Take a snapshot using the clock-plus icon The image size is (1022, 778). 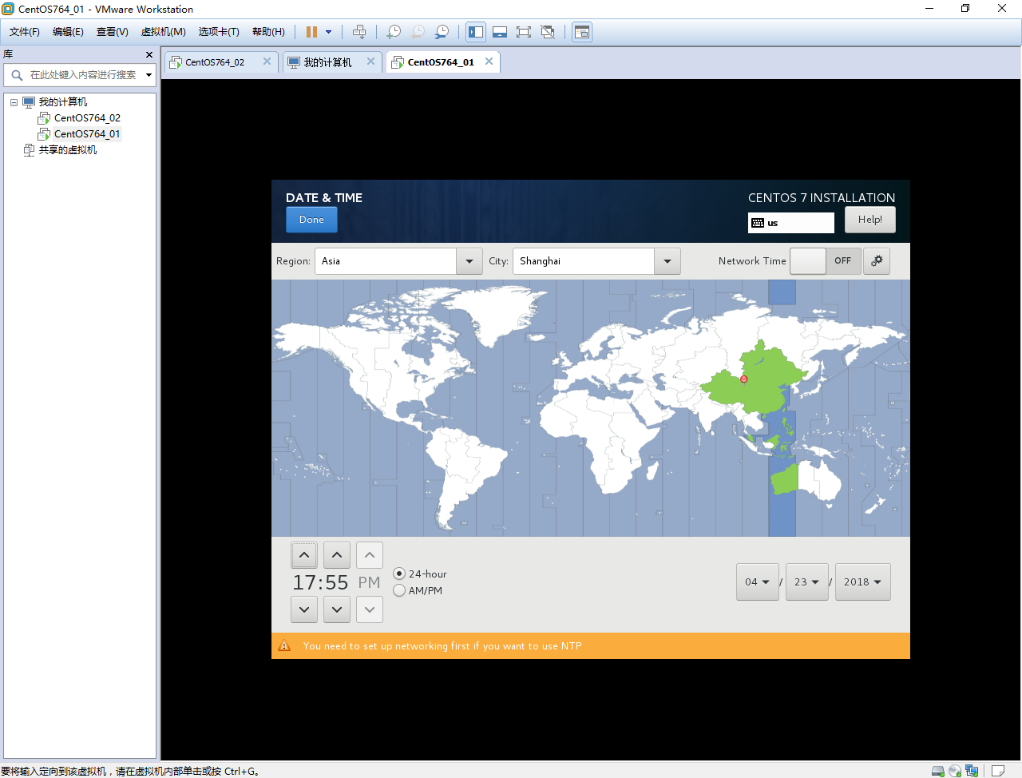(x=394, y=32)
